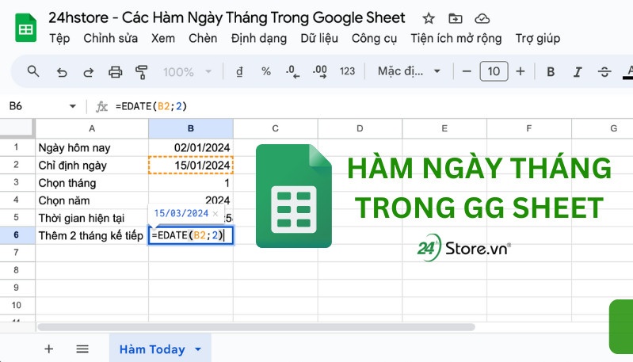Star the 24hstore document

(x=429, y=18)
